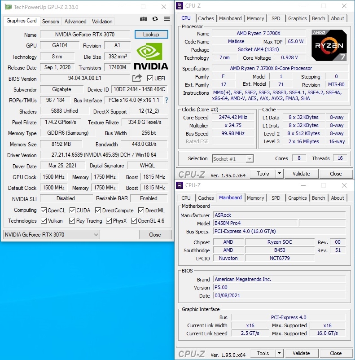The width and height of the screenshot is (355, 360).
Task: Click the motherboard Model value B450M Pro4
Action: (255, 223)
